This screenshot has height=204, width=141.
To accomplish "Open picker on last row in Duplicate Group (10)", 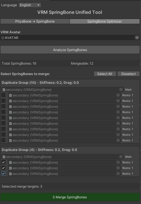I will 118,140.
